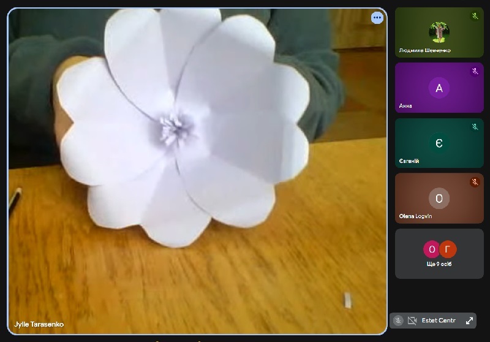Click the muted mic icon on Євгеній tile
Viewport: 490px width, 342px height.
pos(475,127)
